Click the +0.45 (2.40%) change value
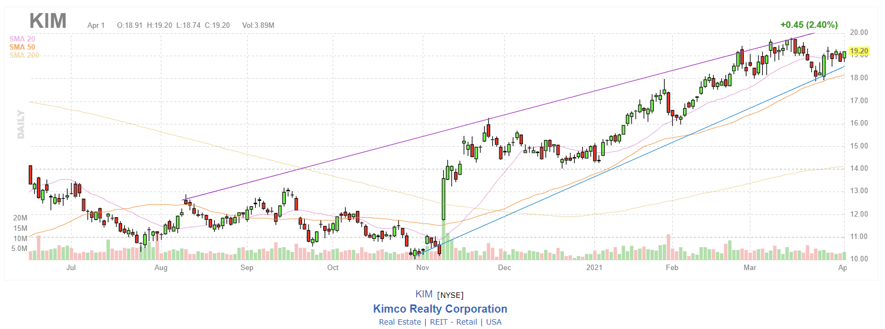The height and width of the screenshot is (329, 885). 809,25
